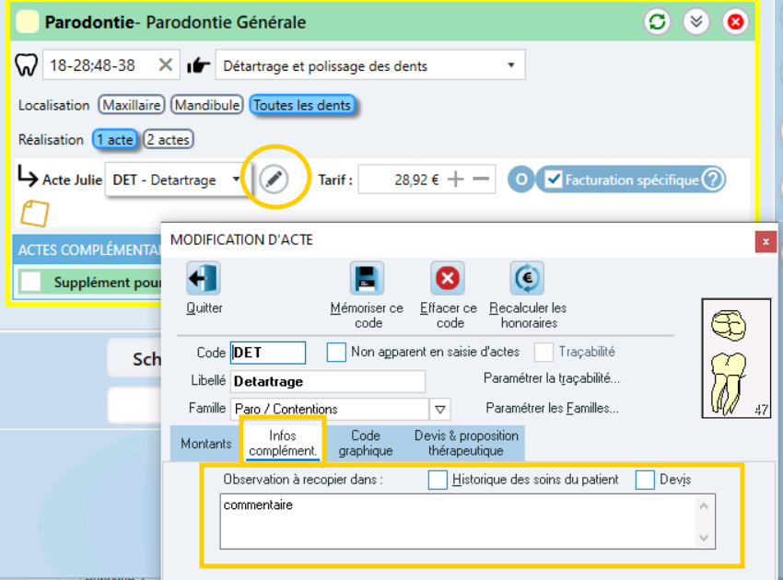Click the Code input field
The width and height of the screenshot is (783, 580).
tap(268, 353)
